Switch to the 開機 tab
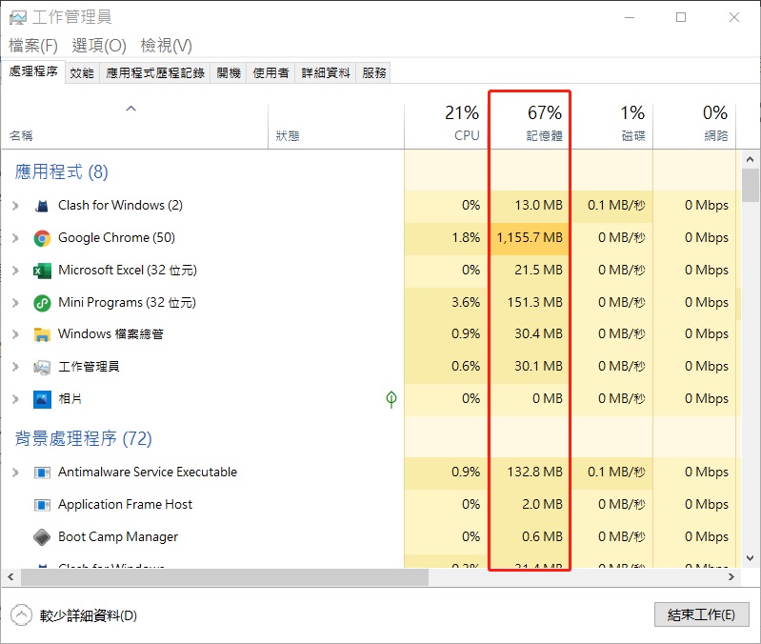The width and height of the screenshot is (761, 644). click(229, 72)
